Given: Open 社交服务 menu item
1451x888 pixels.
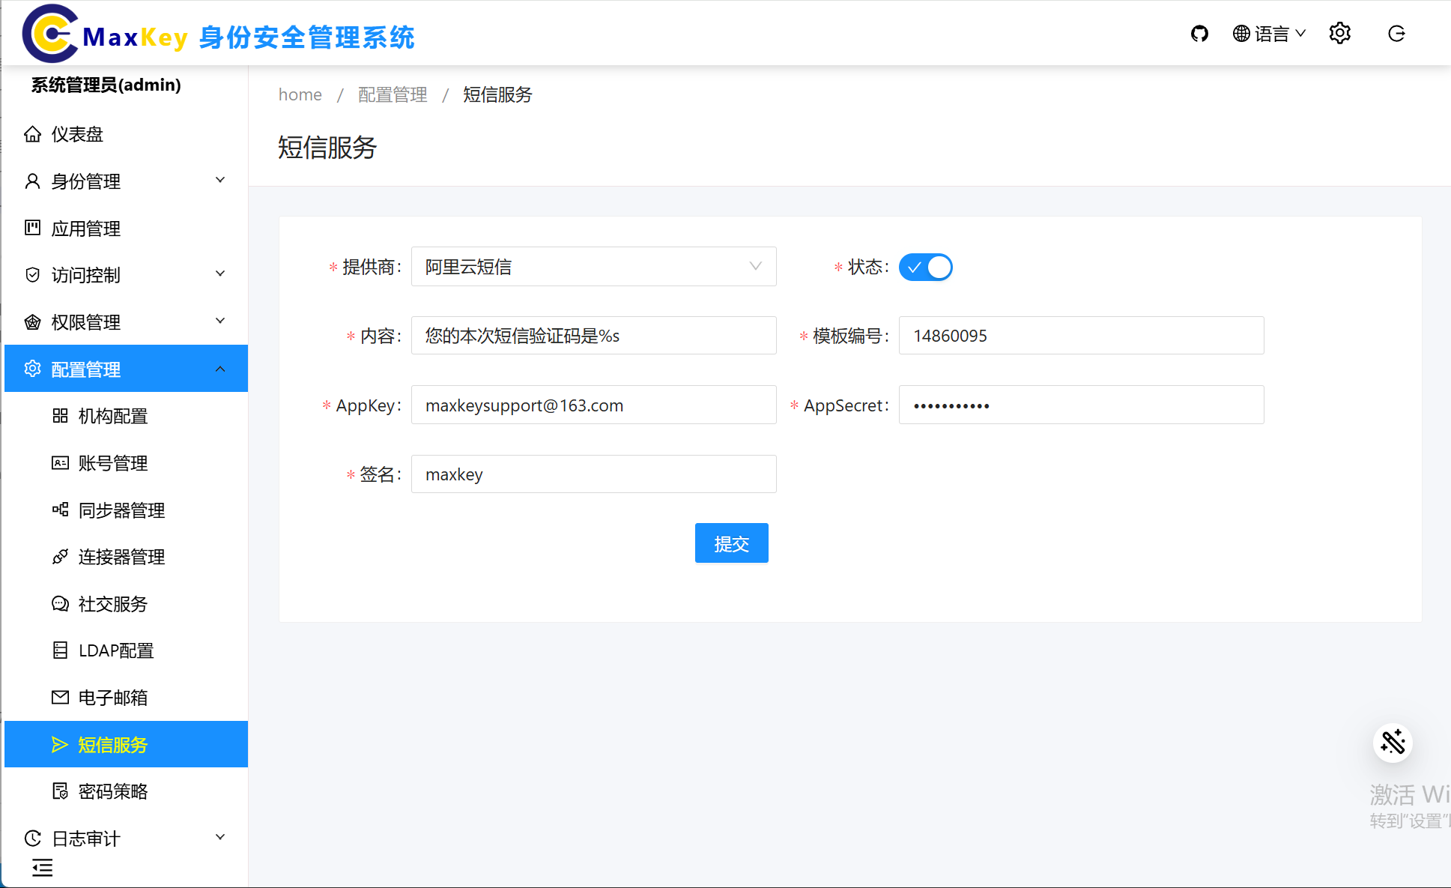Looking at the screenshot, I should 112,604.
